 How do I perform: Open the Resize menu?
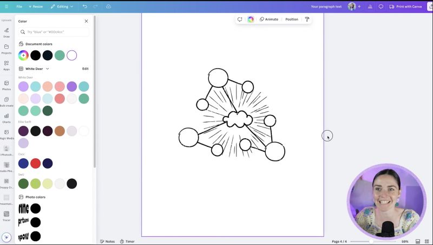pyautogui.click(x=36, y=7)
